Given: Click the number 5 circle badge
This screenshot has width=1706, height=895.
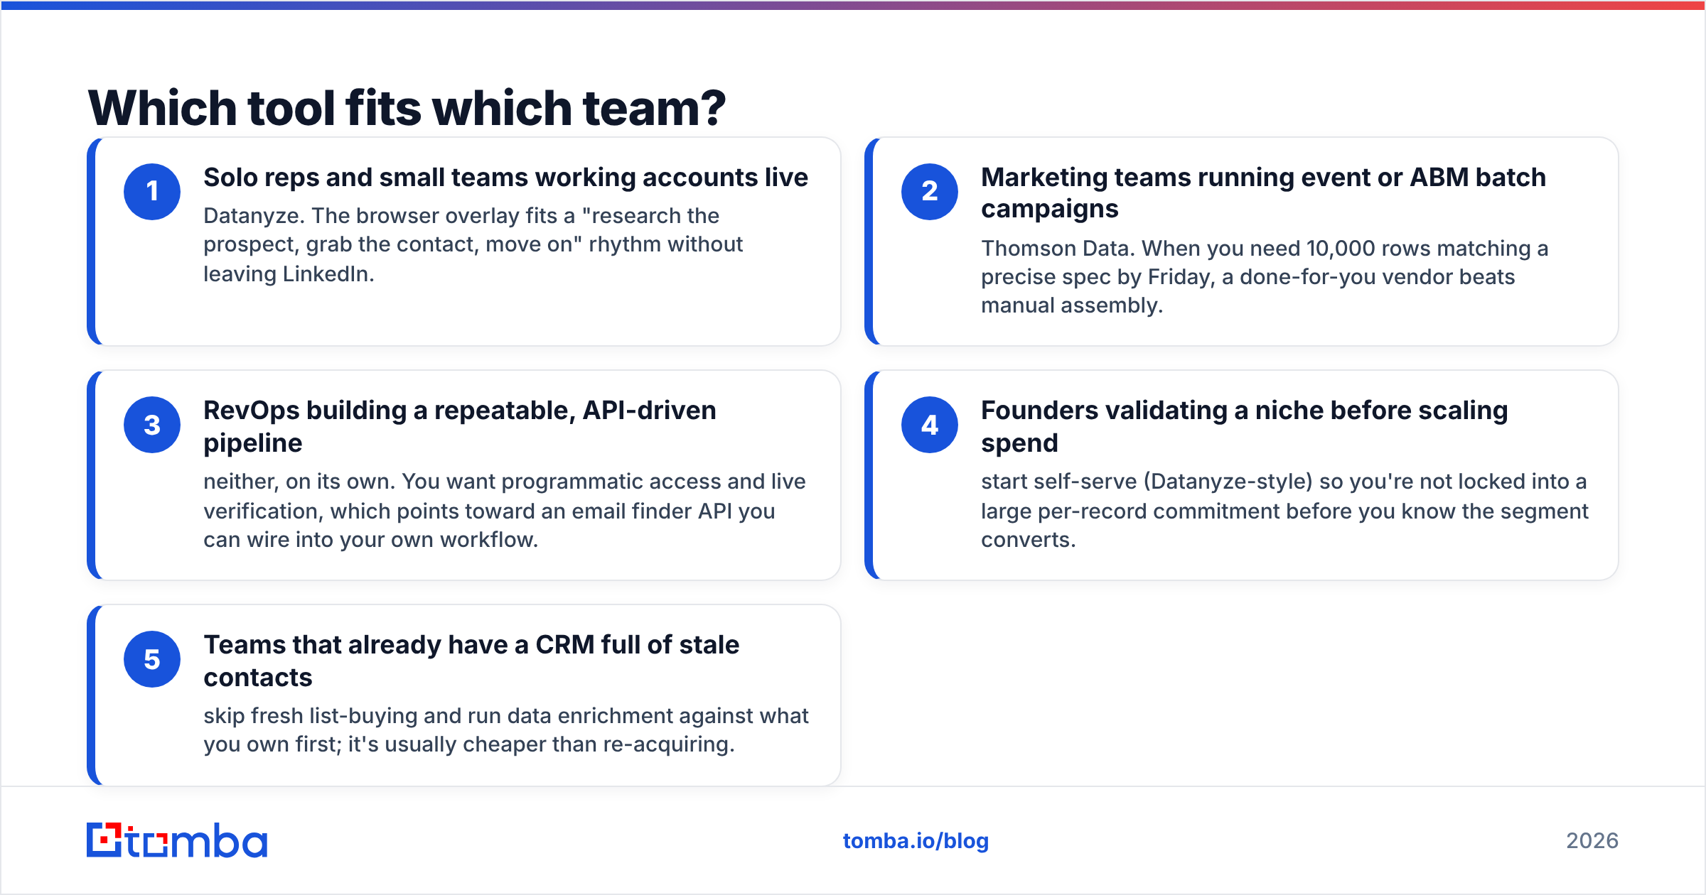Looking at the screenshot, I should [x=152, y=659].
